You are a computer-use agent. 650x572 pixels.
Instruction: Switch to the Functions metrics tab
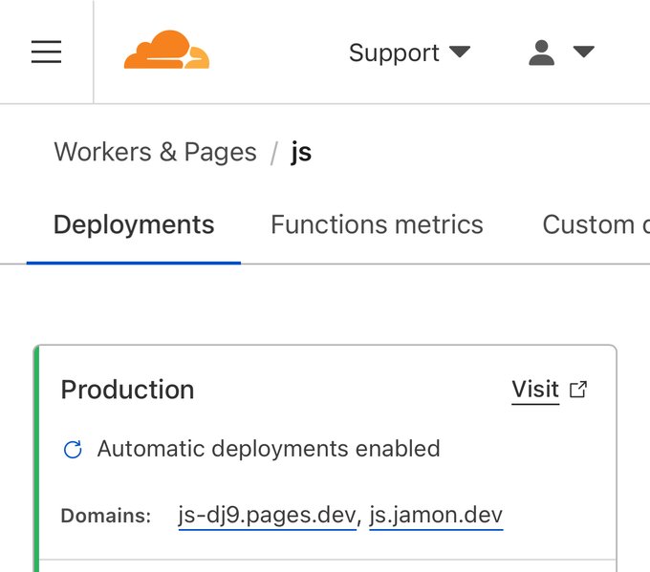coord(377,224)
